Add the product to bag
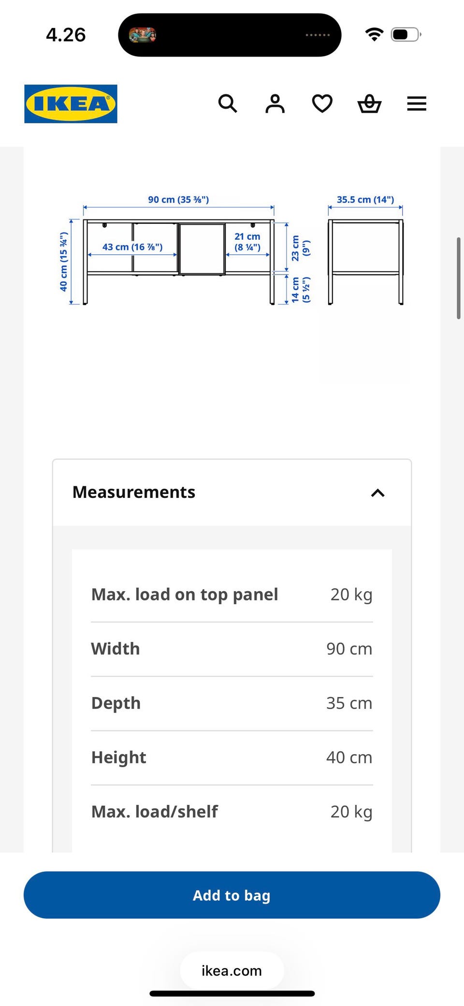The width and height of the screenshot is (464, 1006). [x=232, y=895]
